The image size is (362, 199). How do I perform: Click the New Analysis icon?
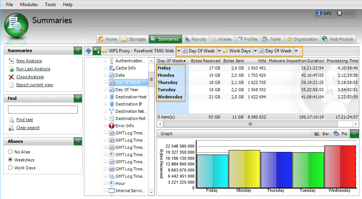point(11,61)
